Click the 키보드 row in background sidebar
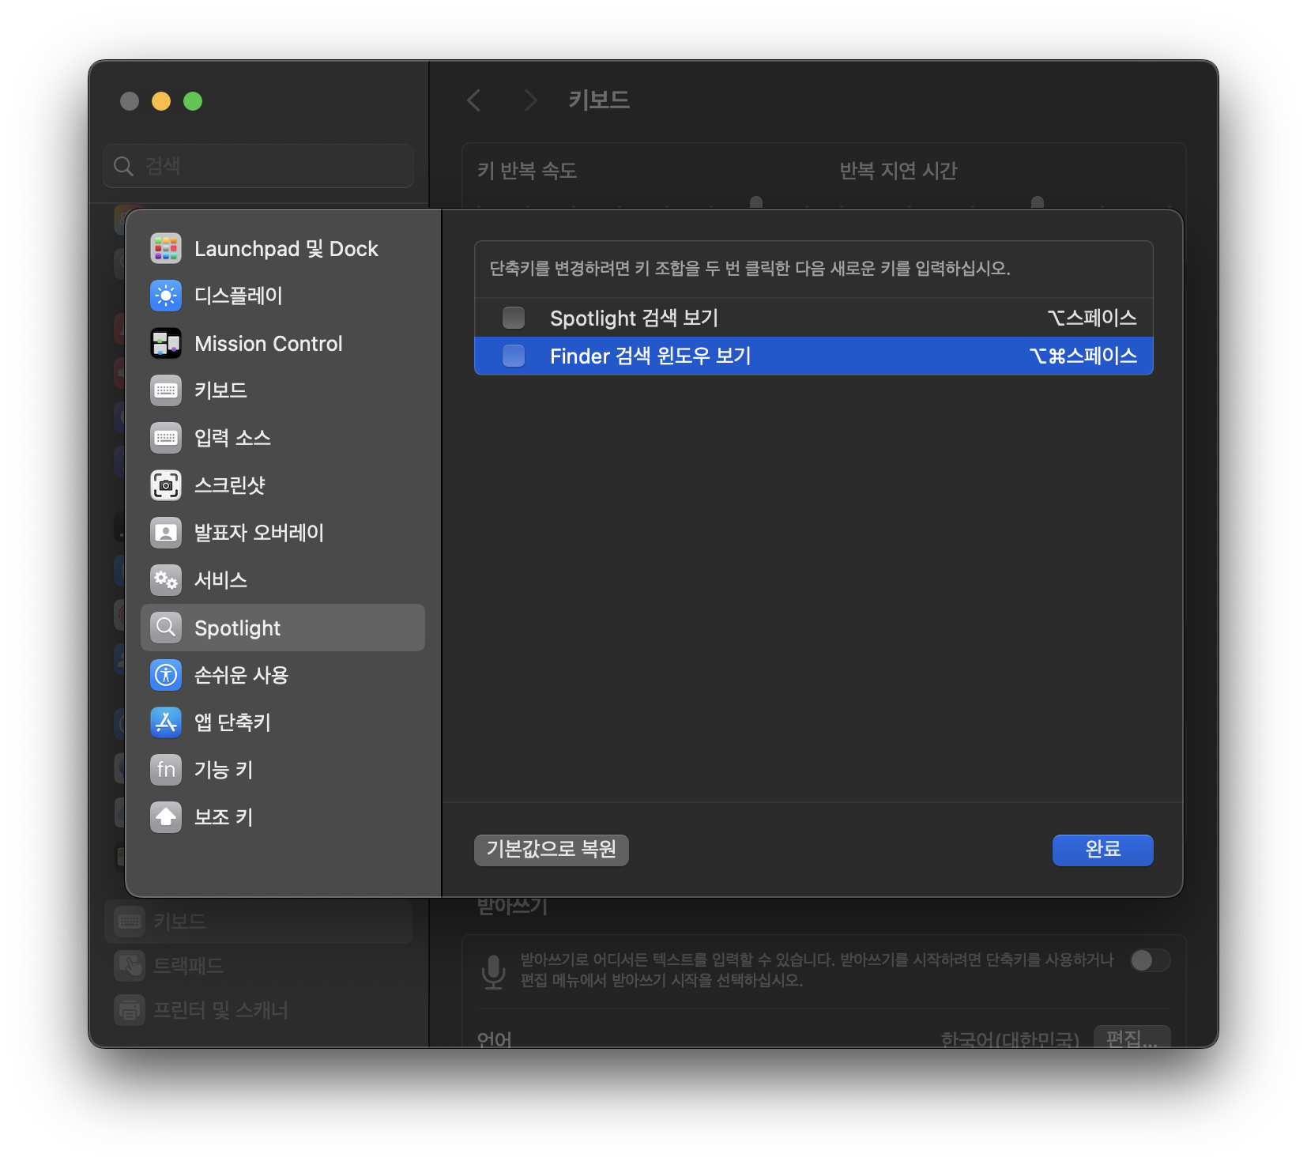 (258, 922)
